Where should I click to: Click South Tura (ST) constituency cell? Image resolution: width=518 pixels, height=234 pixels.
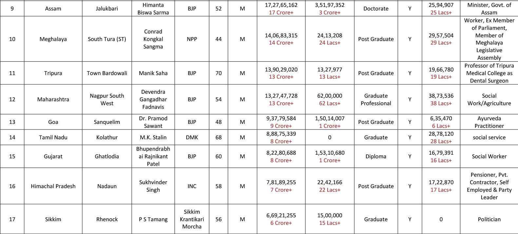pyautogui.click(x=107, y=39)
